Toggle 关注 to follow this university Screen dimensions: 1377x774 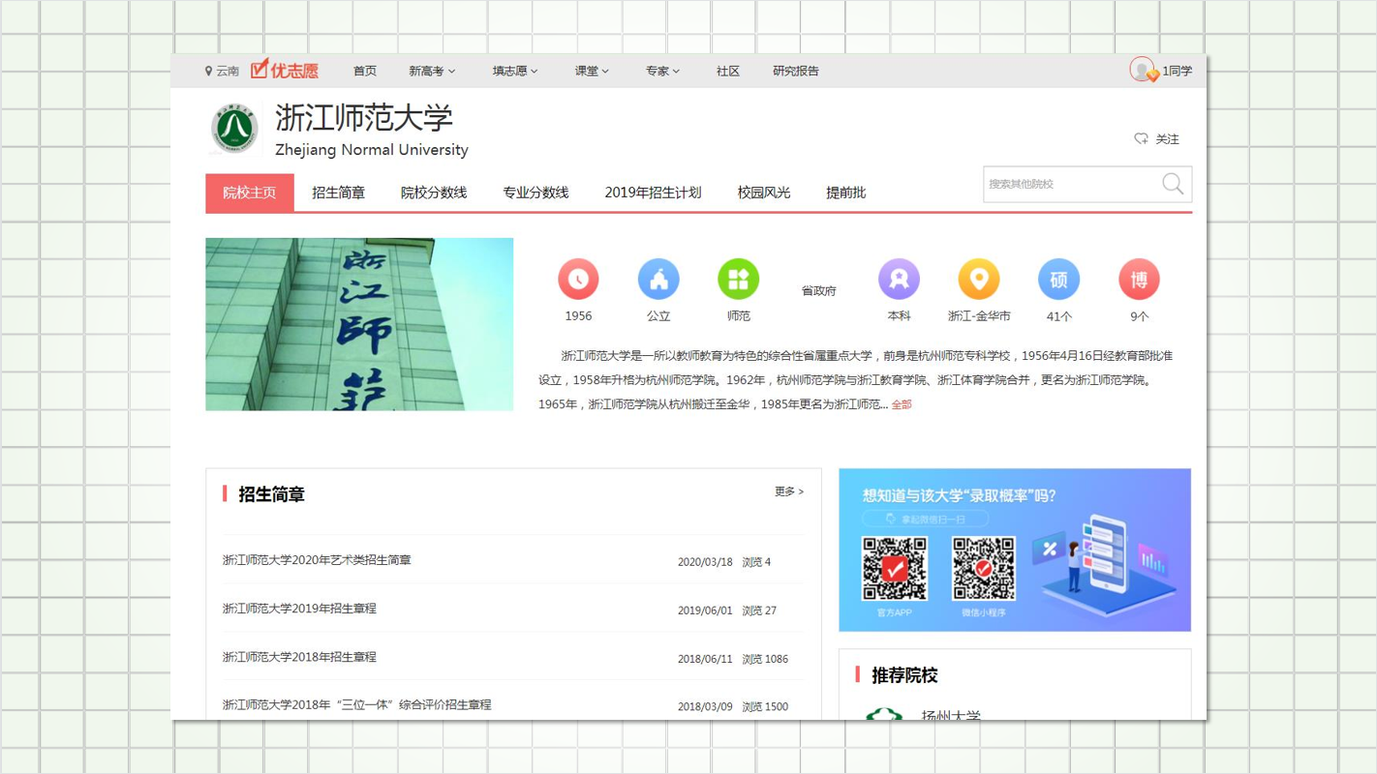(x=1157, y=139)
